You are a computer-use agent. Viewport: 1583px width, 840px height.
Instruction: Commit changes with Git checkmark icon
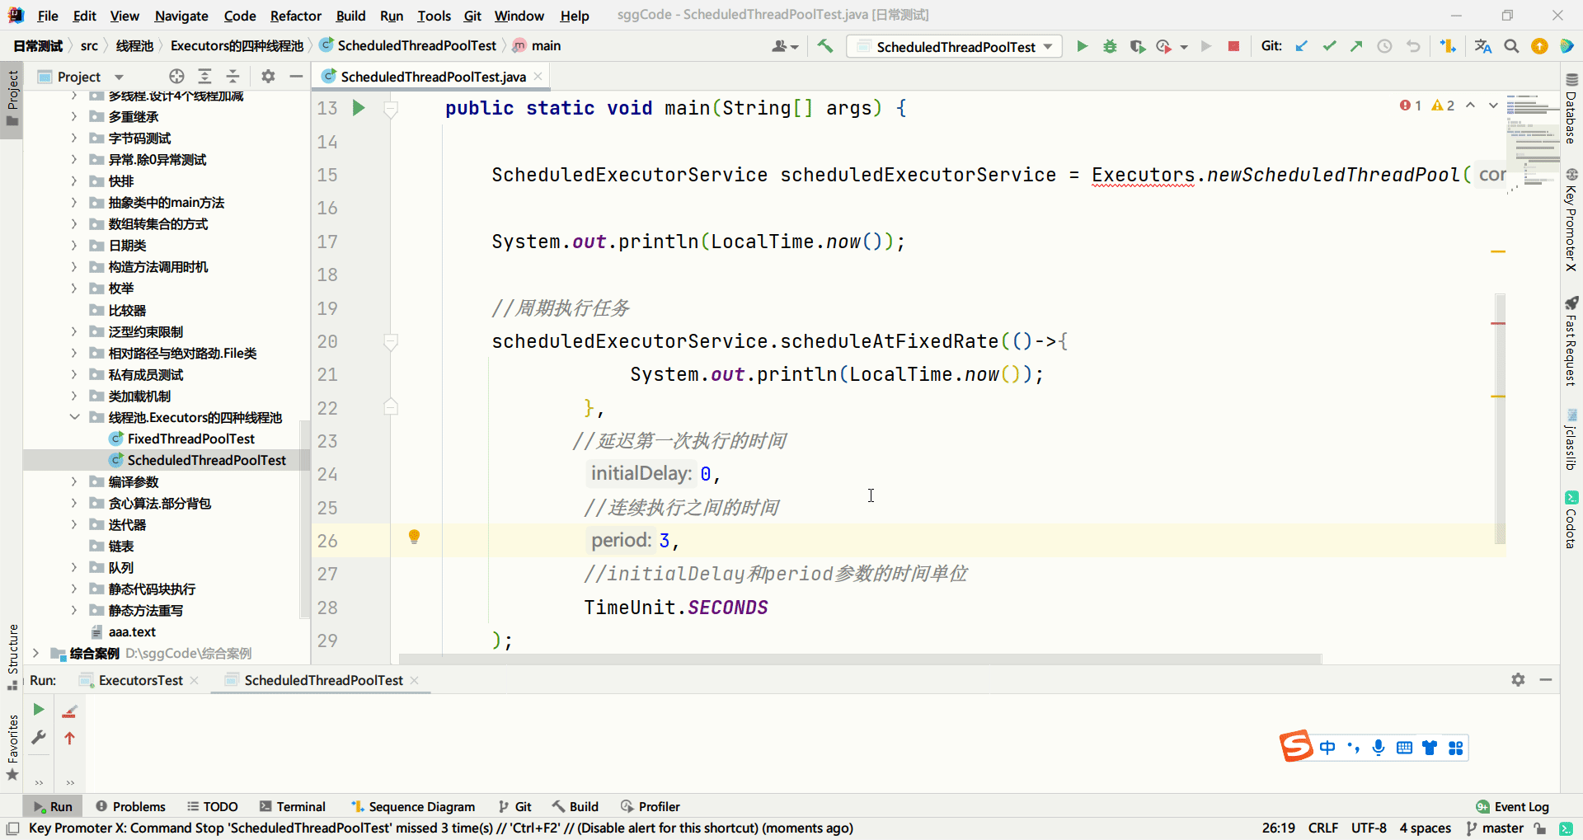point(1329,46)
